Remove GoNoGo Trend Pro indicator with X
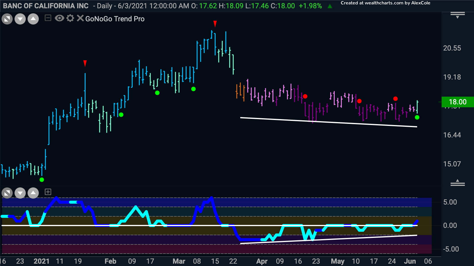The image size is (474, 266). [x=80, y=18]
